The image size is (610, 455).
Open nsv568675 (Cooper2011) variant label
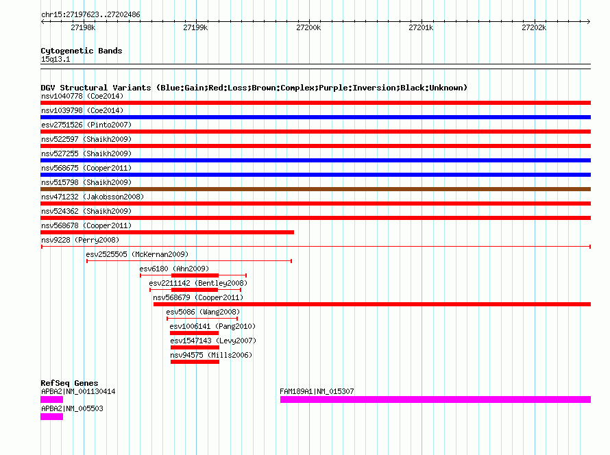(86, 168)
